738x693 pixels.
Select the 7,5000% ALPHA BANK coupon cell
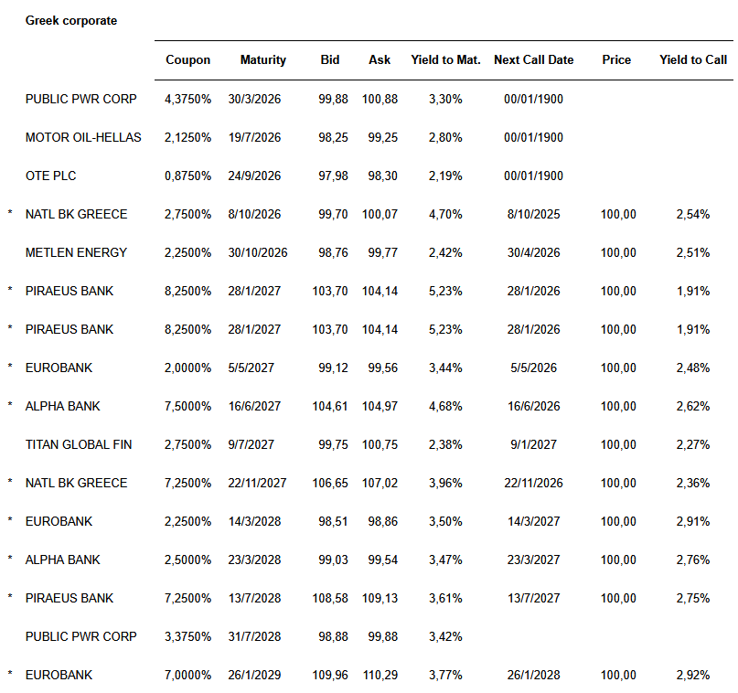tap(187, 406)
